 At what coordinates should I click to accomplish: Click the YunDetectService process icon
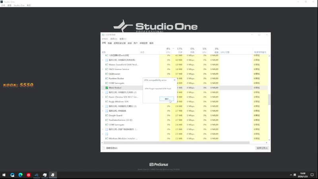pyautogui.click(x=107, y=120)
